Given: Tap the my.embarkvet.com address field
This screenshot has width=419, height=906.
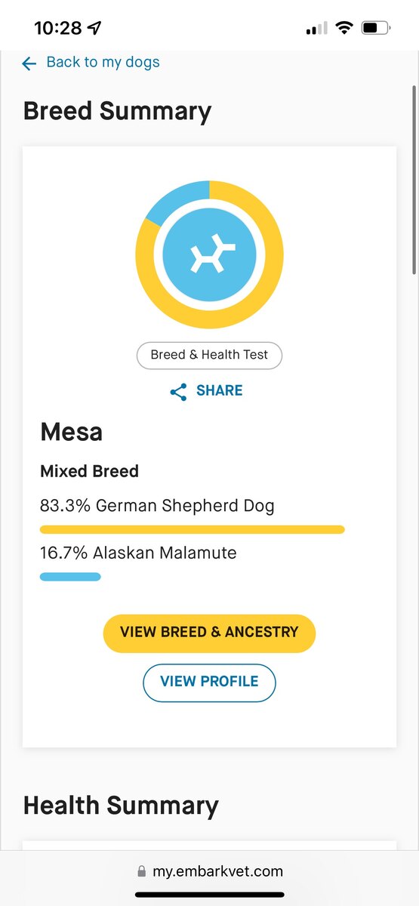Looking at the screenshot, I should pyautogui.click(x=209, y=871).
